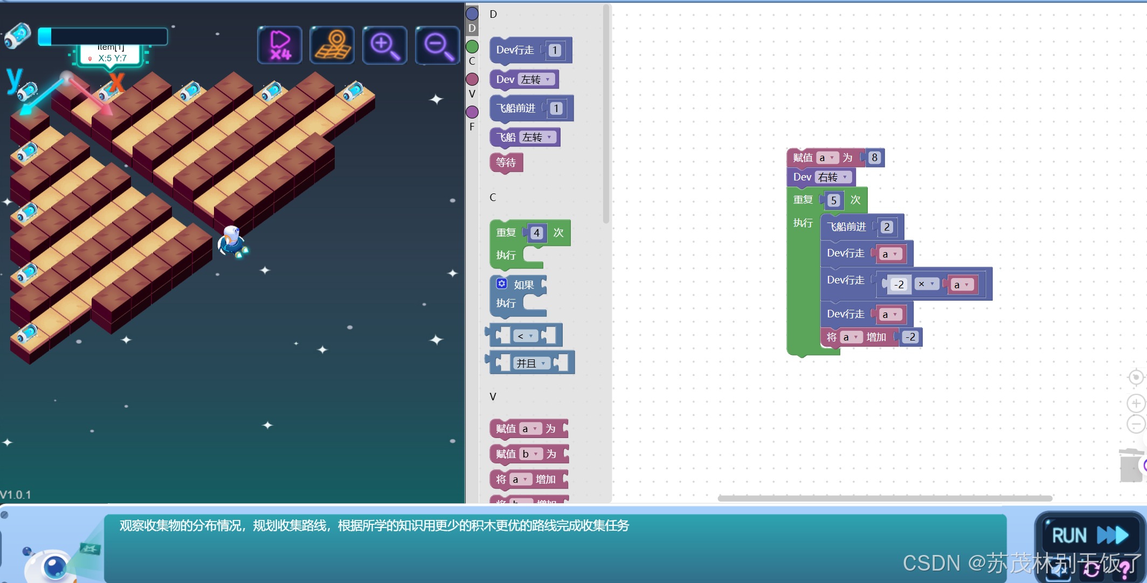Click the map grid location icon
Screen dimensions: 1147x583
(x=332, y=45)
